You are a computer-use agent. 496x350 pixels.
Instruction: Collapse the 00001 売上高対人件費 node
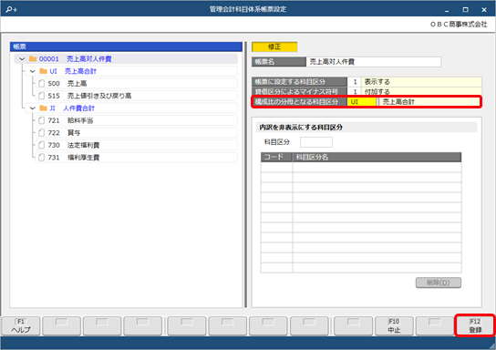(x=22, y=59)
